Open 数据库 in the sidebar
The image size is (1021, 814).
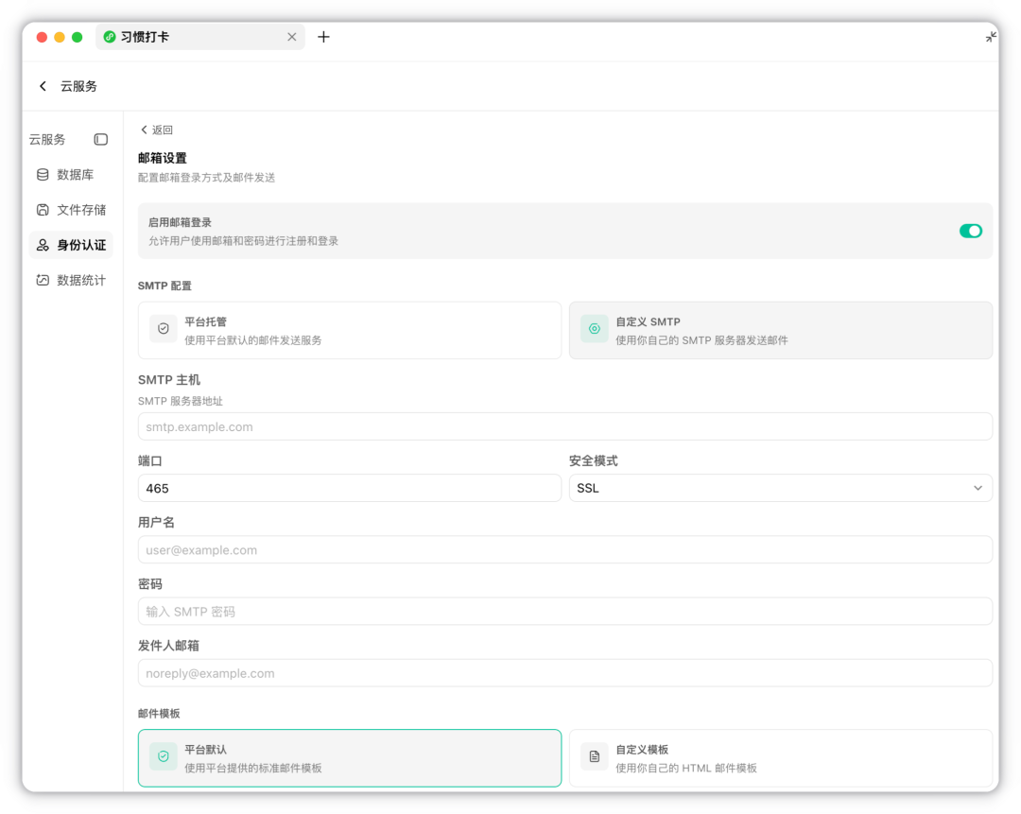click(70, 175)
